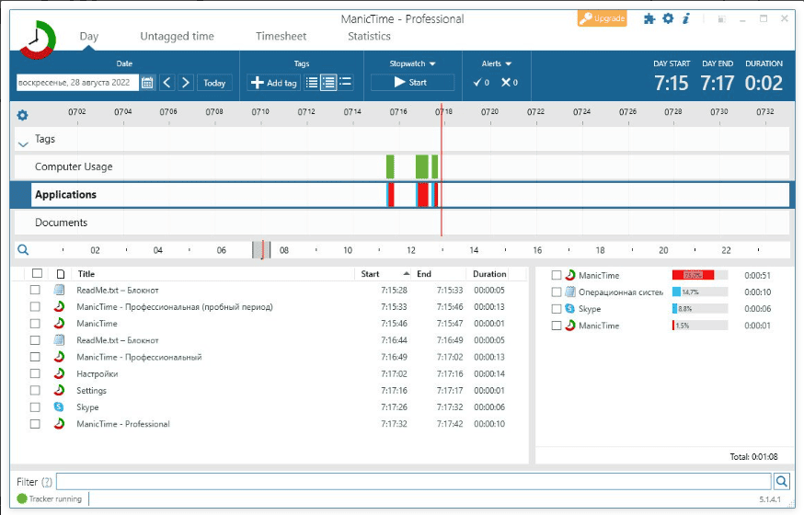
Task: Collapse the Tags timeline chevron
Action: [23, 144]
